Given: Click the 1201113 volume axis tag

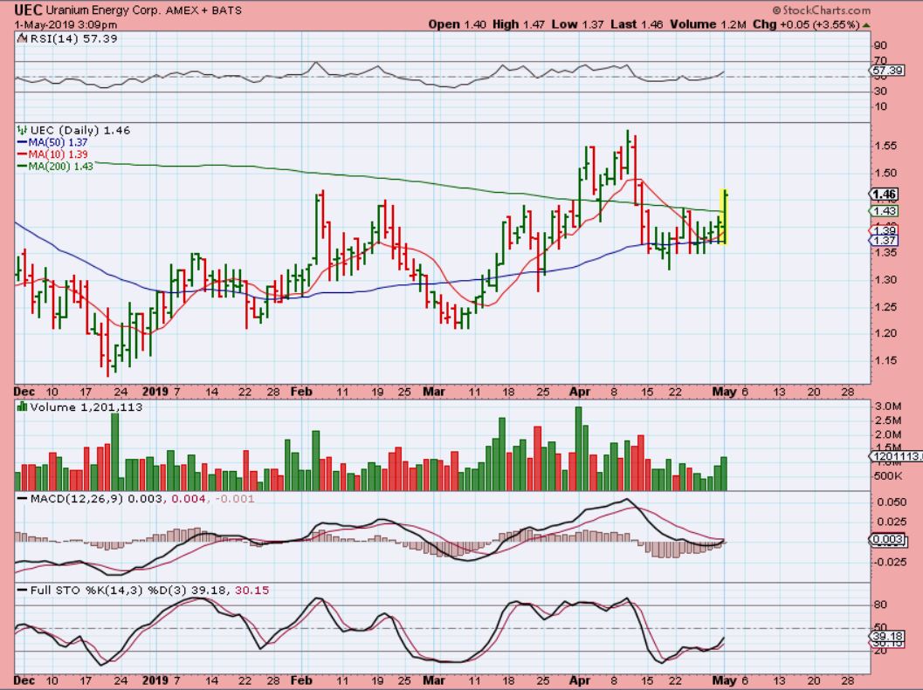Looking at the screenshot, I should click(x=895, y=456).
